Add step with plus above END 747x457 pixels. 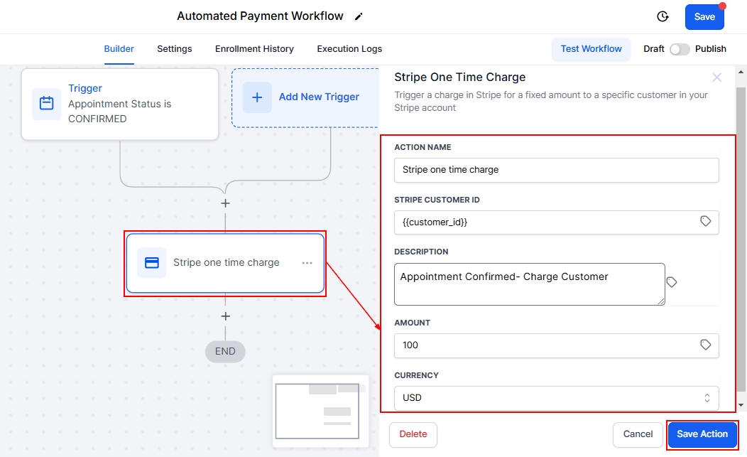pos(225,316)
